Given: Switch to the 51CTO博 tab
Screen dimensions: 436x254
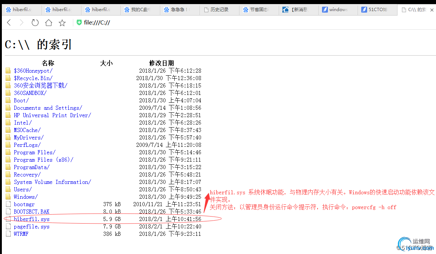Looking at the screenshot, I should 377,10.
